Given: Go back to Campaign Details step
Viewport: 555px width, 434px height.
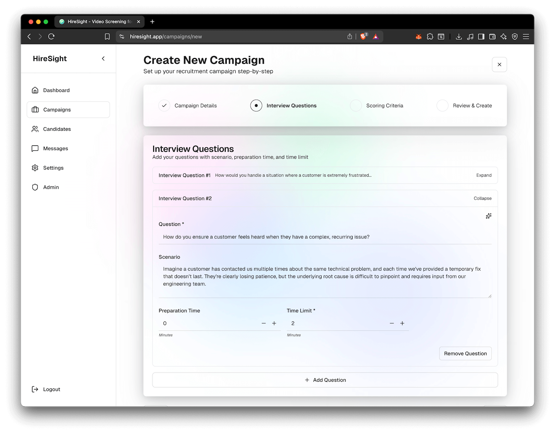Looking at the screenshot, I should click(164, 106).
